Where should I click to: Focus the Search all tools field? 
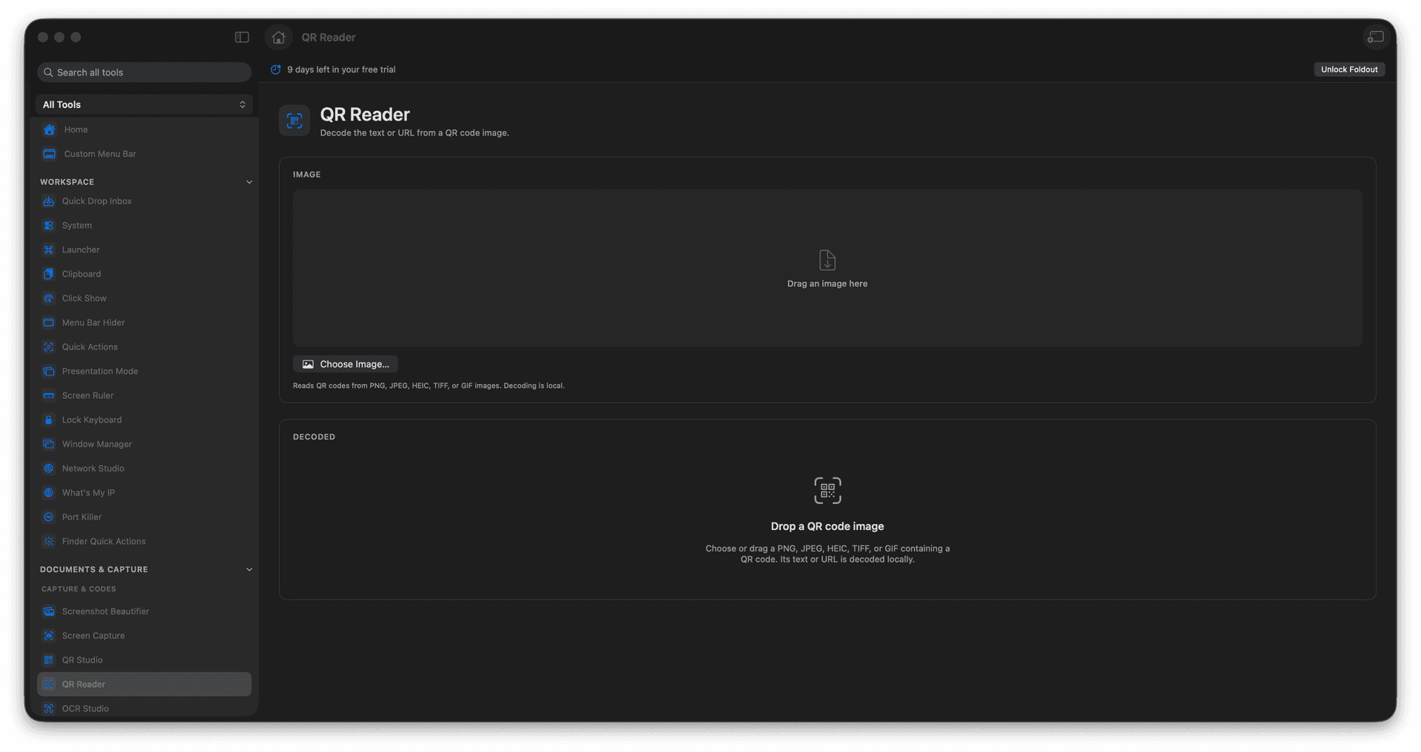(x=144, y=73)
